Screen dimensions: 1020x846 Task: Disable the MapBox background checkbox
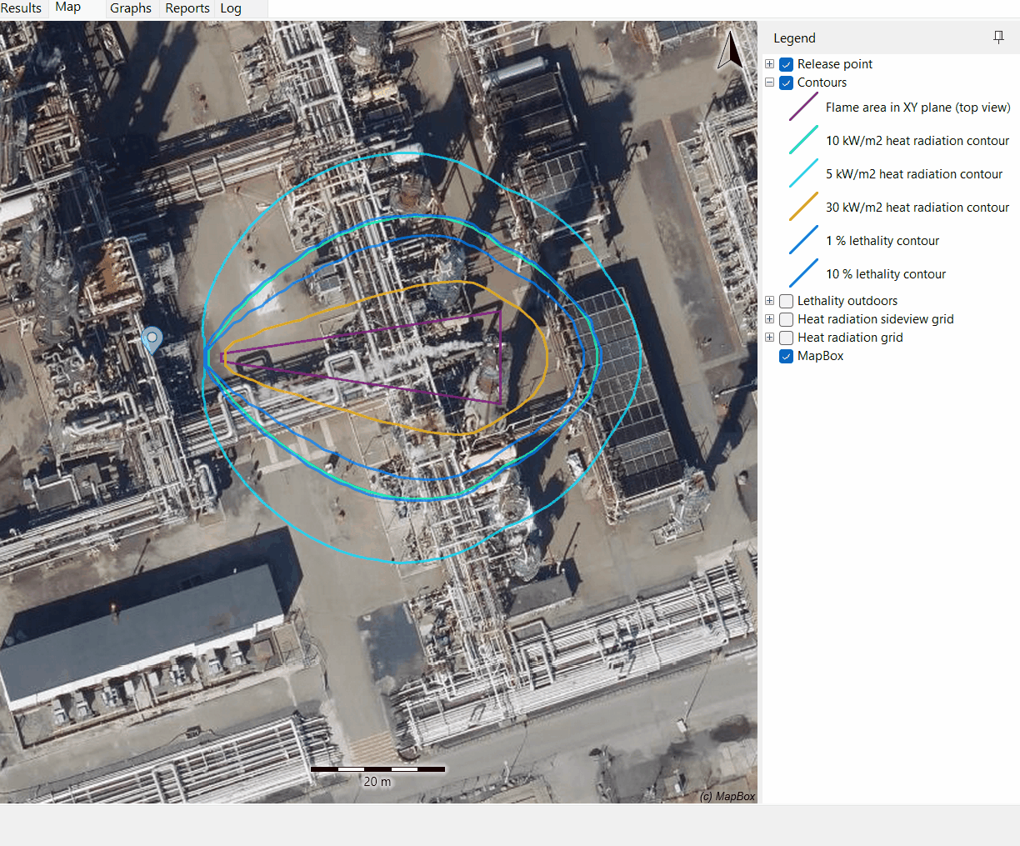point(786,356)
